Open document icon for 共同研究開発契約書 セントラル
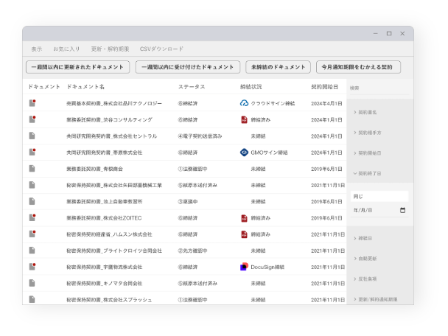 pos(32,136)
